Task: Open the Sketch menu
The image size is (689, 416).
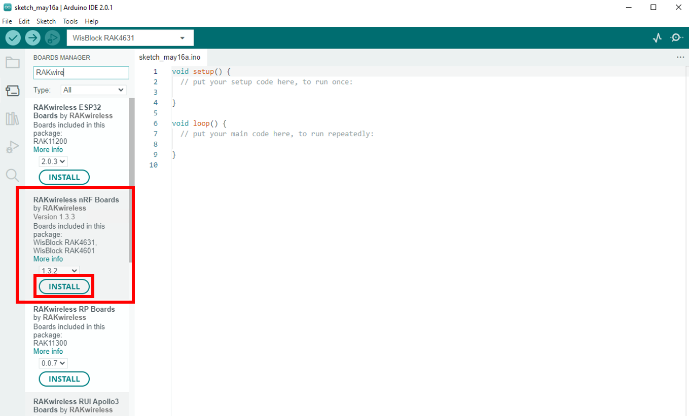Action: click(x=46, y=21)
